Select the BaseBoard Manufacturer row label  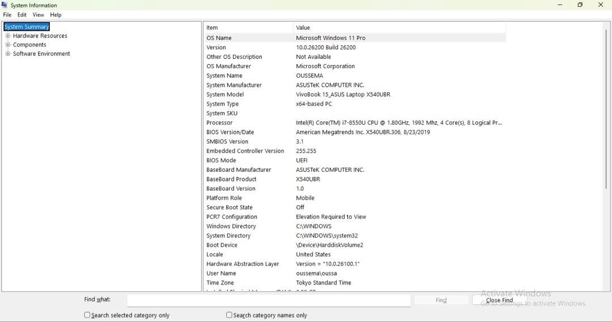coord(239,170)
